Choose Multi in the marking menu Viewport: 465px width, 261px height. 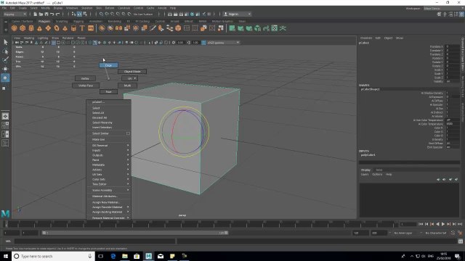128,86
